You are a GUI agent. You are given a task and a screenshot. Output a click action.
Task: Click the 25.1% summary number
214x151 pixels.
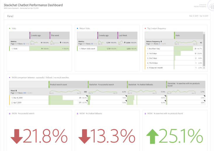[181, 136]
